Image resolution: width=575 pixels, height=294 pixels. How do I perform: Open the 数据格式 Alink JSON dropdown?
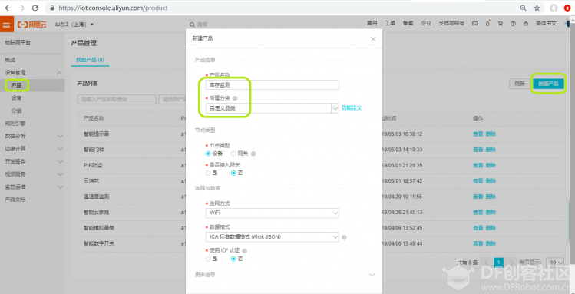click(x=272, y=237)
